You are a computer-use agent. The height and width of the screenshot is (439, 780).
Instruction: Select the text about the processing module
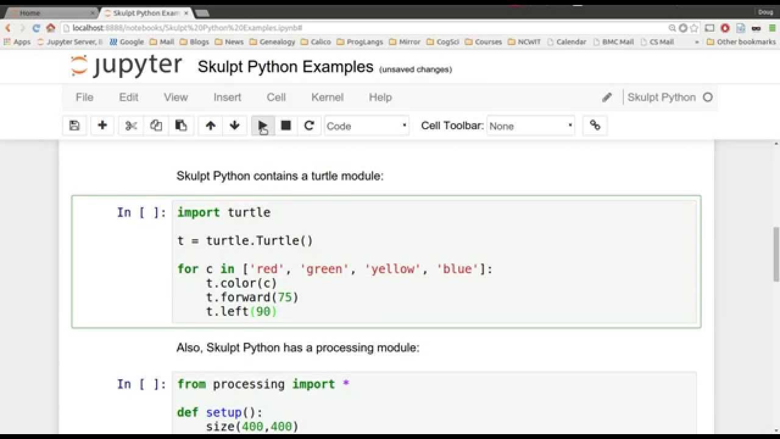click(297, 348)
